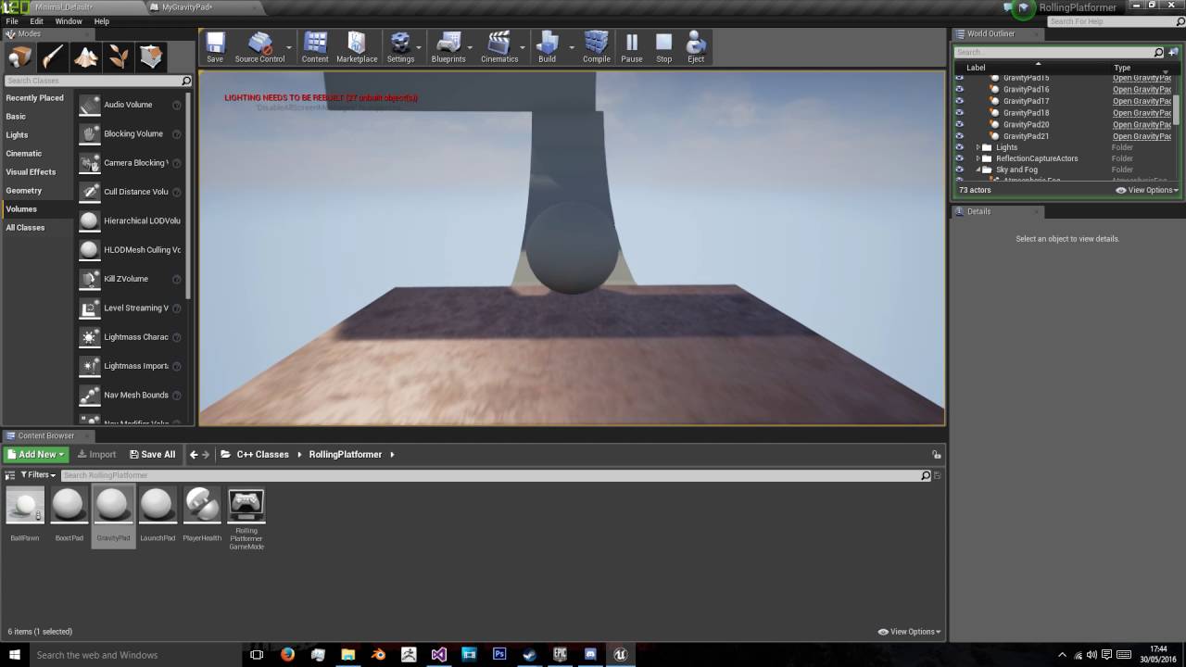The width and height of the screenshot is (1186, 667).
Task: Open GravityPad link for GravityPad18
Action: pos(1142,113)
